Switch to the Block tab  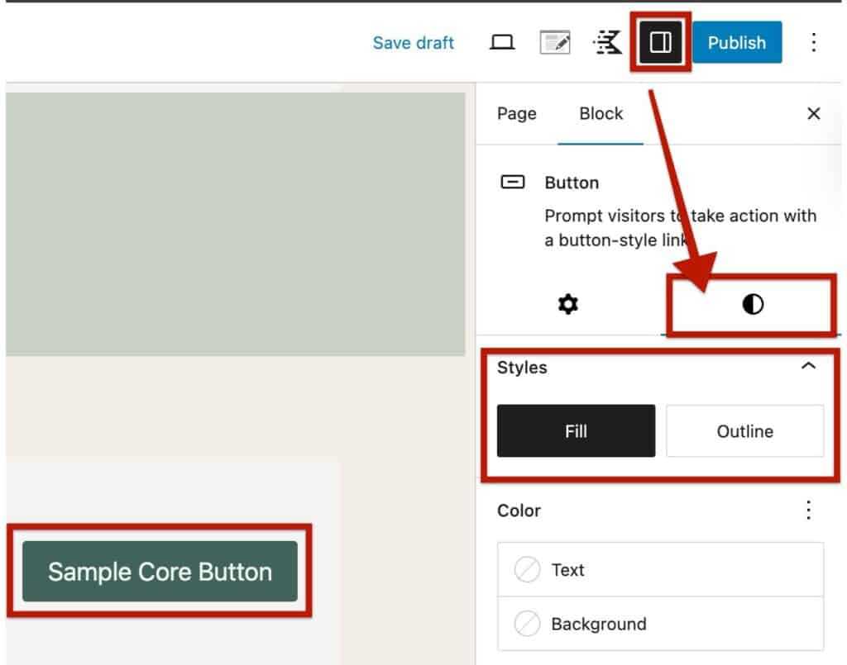point(601,114)
